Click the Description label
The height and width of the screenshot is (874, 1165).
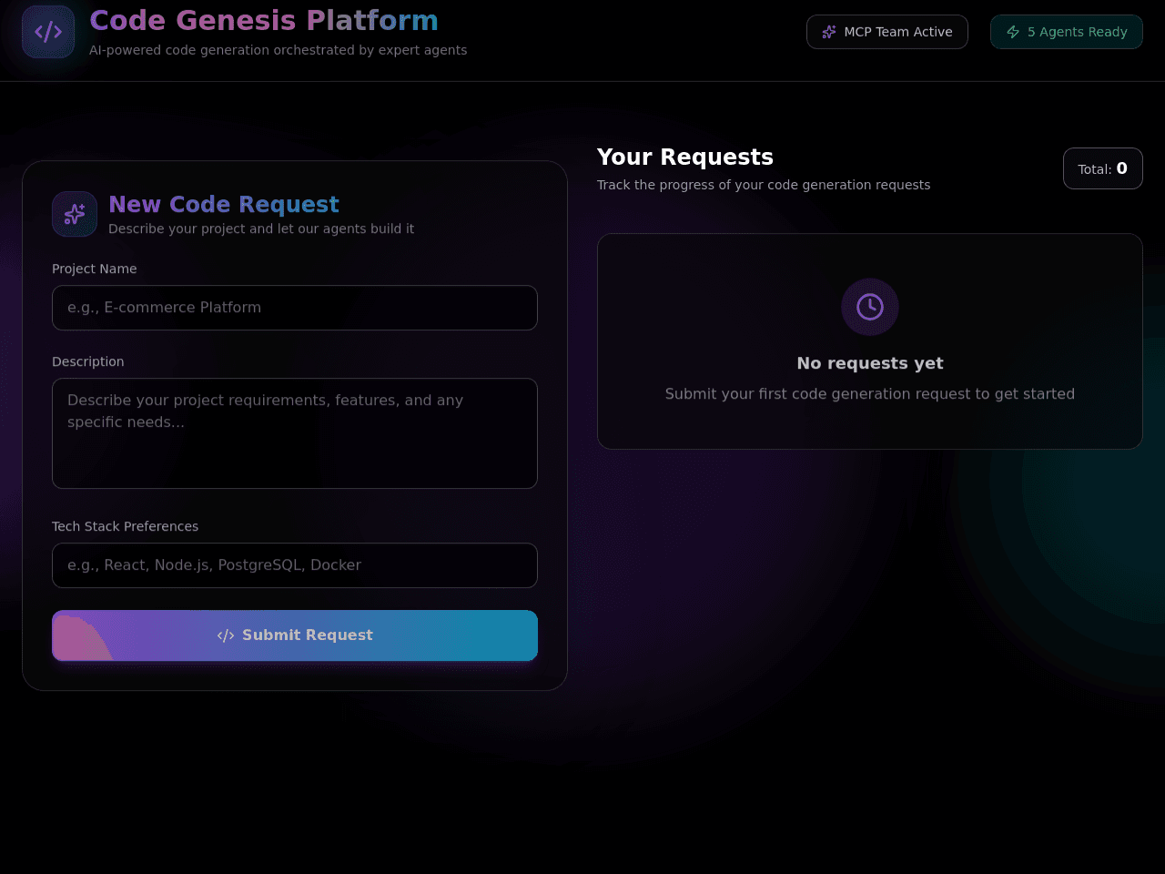click(88, 361)
